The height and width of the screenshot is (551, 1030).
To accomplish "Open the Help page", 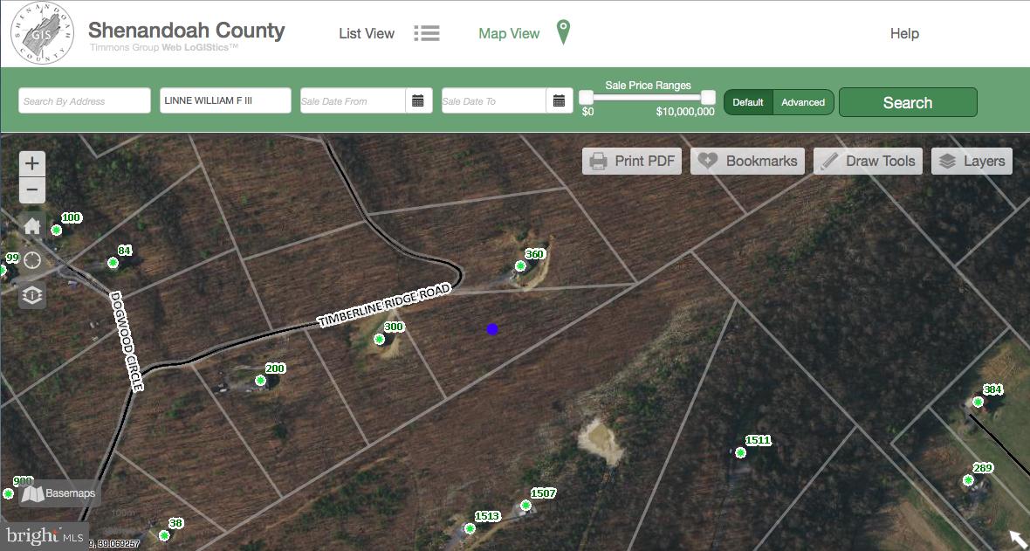I will pyautogui.click(x=904, y=33).
